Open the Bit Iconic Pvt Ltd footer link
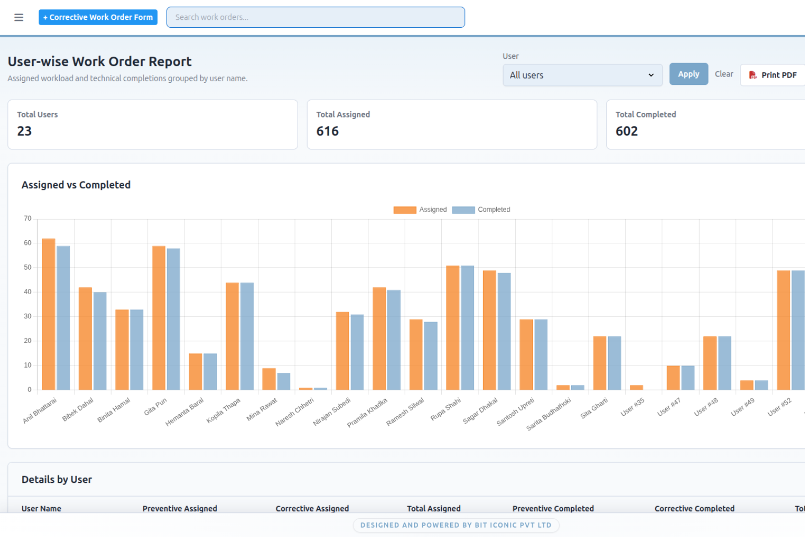 [x=456, y=525]
